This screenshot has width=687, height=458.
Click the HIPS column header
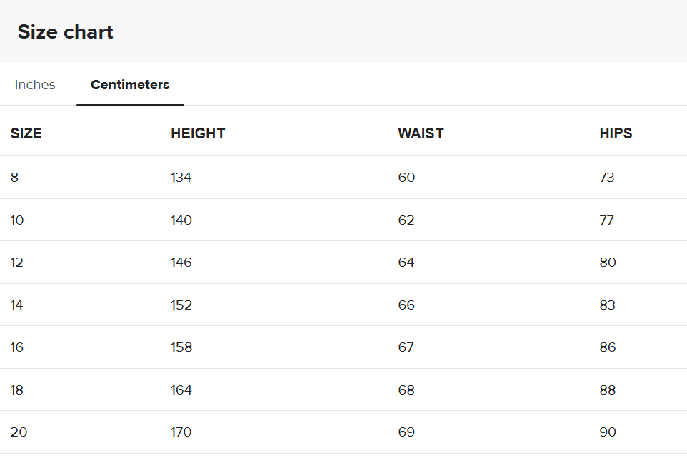point(616,133)
